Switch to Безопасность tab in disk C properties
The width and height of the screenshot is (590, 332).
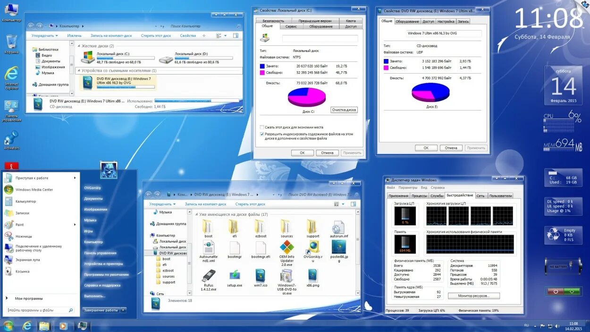click(273, 21)
